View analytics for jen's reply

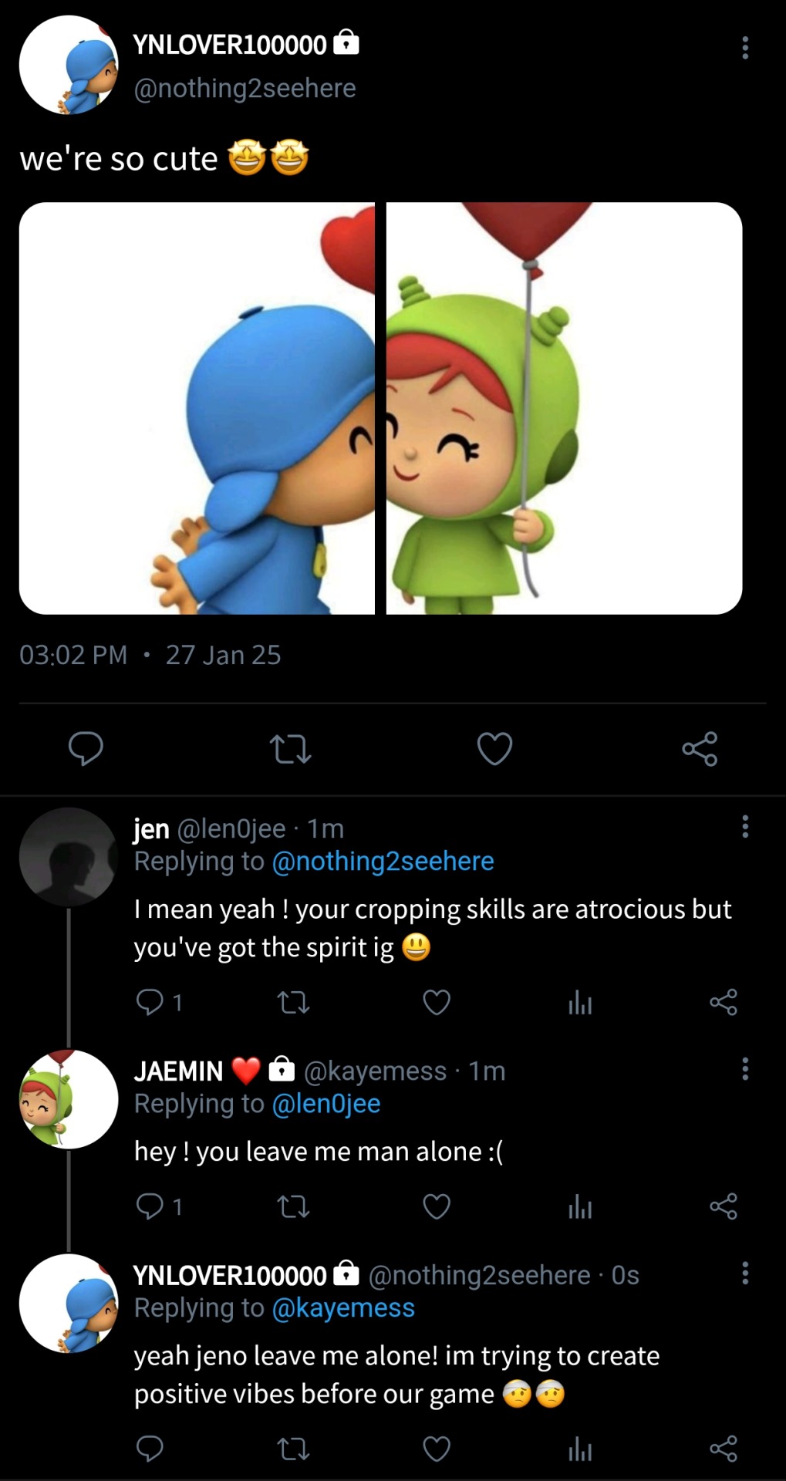580,1002
